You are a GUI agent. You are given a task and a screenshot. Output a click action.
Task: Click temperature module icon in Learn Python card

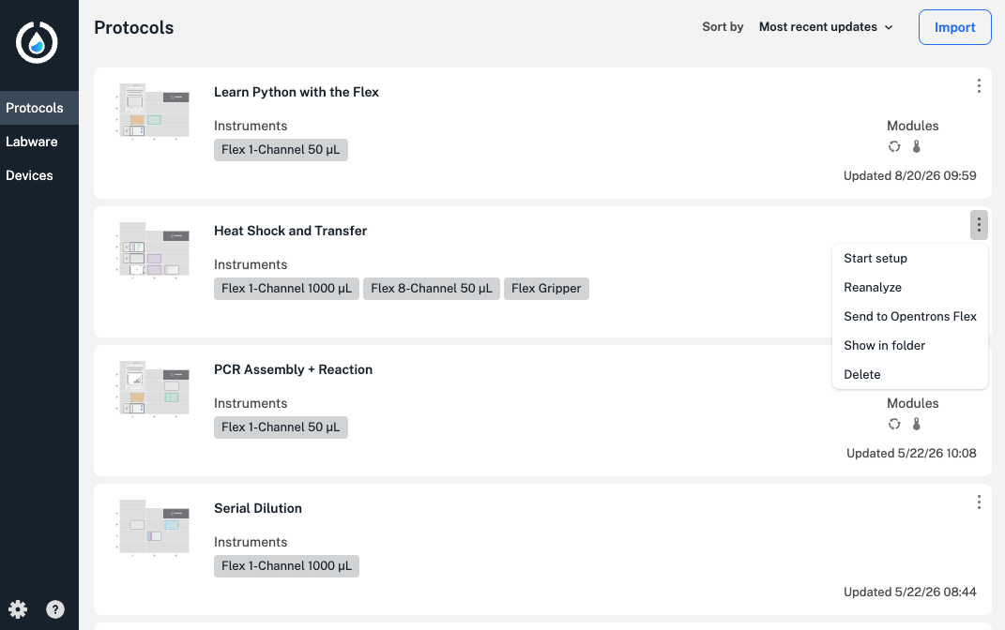[917, 146]
